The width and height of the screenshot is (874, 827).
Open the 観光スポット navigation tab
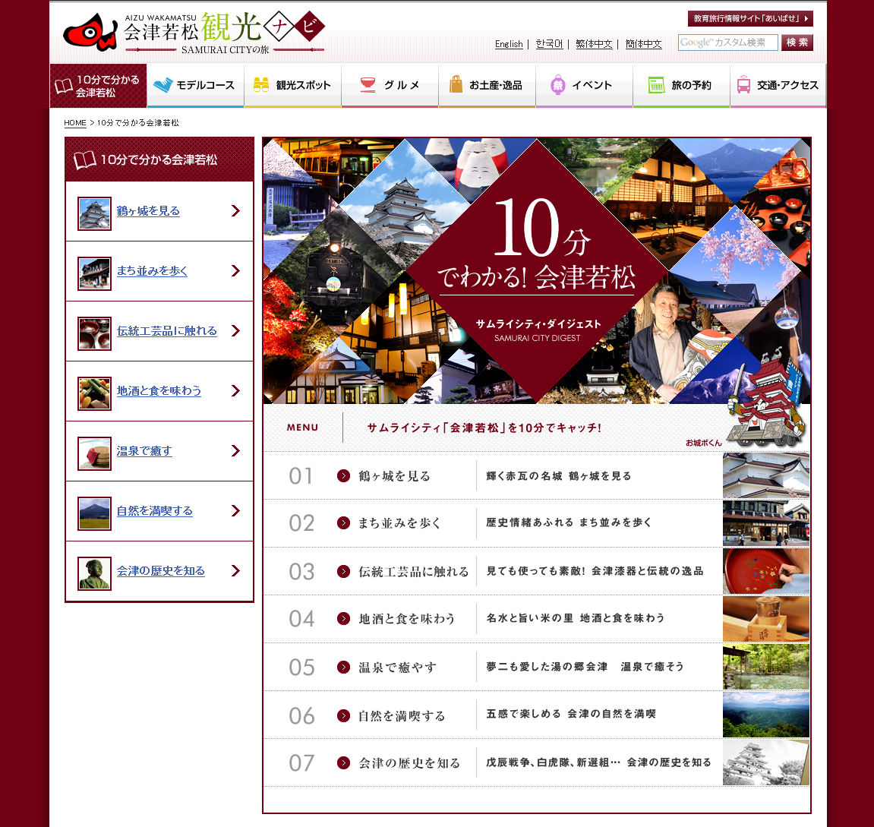pyautogui.click(x=292, y=85)
